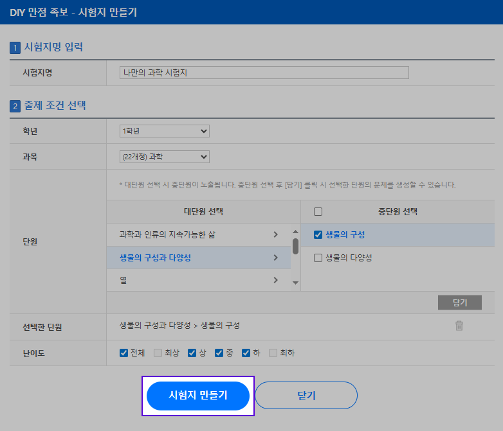Click the trash icon beside selected unit
The width and height of the screenshot is (503, 431).
point(459,326)
